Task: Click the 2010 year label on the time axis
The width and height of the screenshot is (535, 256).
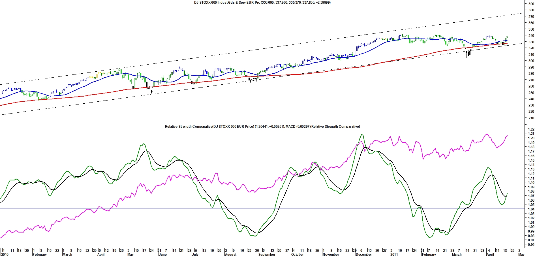Action: pyautogui.click(x=5, y=254)
